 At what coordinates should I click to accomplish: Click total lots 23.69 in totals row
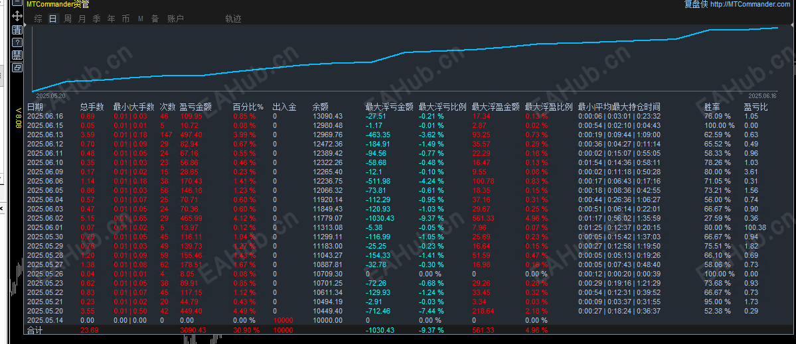pos(88,330)
